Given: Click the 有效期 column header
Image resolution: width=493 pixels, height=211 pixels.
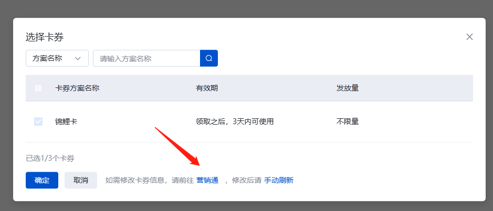Looking at the screenshot, I should click(207, 88).
